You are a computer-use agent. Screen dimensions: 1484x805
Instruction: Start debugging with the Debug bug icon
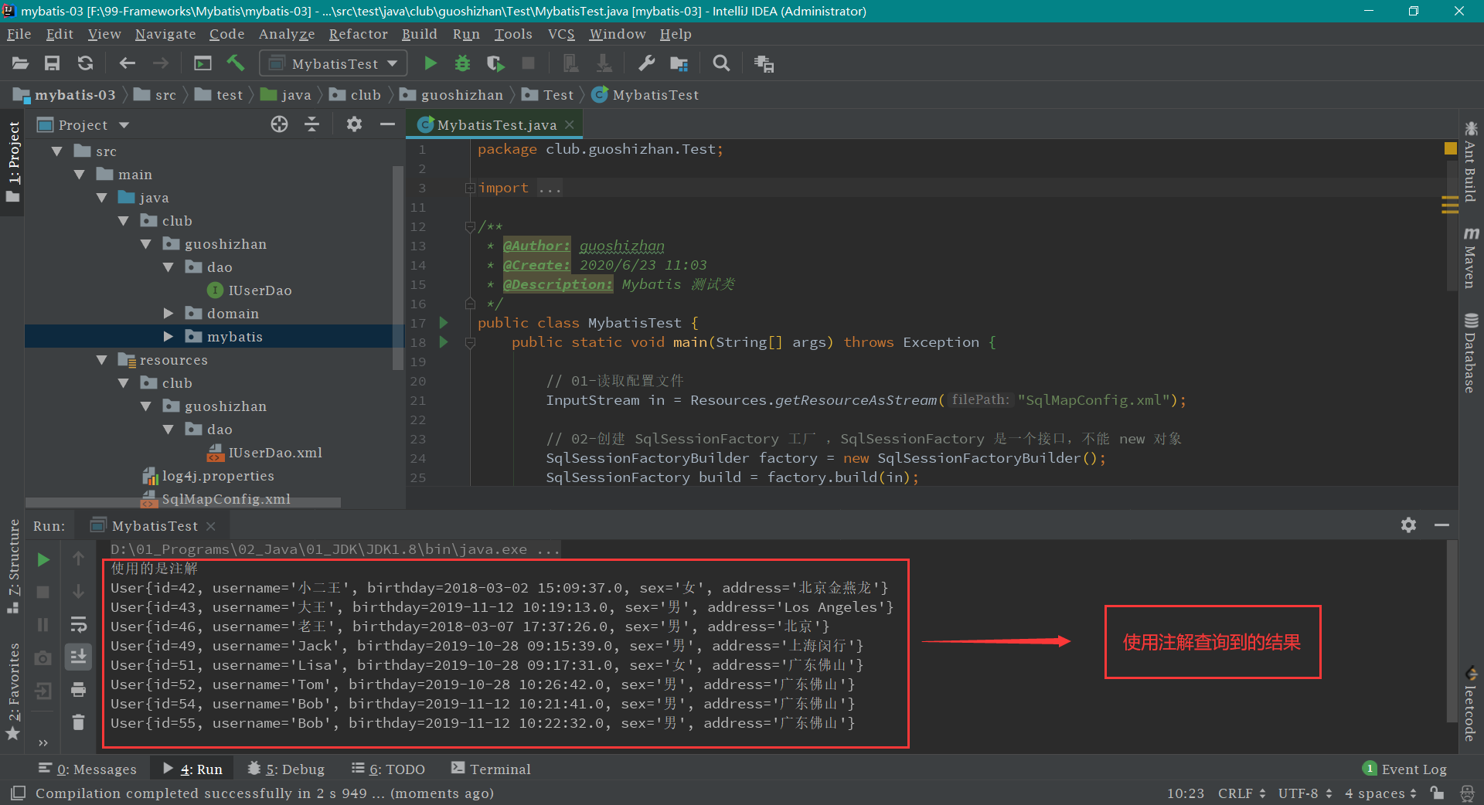462,63
